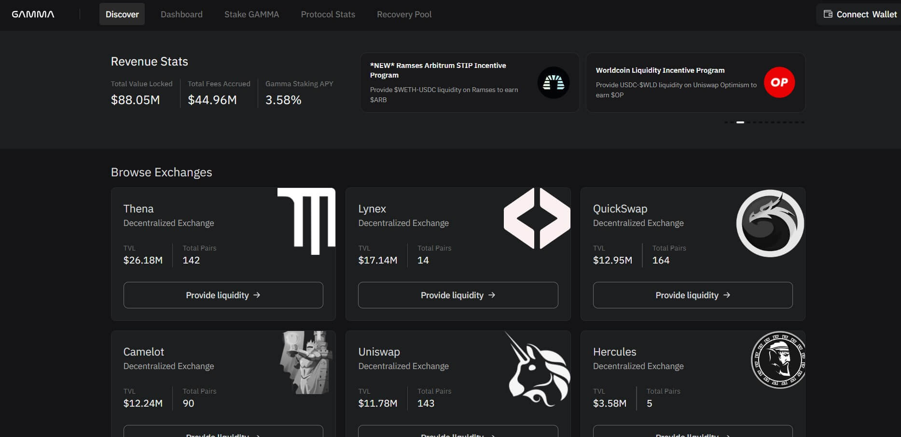Image resolution: width=901 pixels, height=437 pixels.
Task: Click the Lynex Total Pairs value 14
Action: pyautogui.click(x=423, y=260)
